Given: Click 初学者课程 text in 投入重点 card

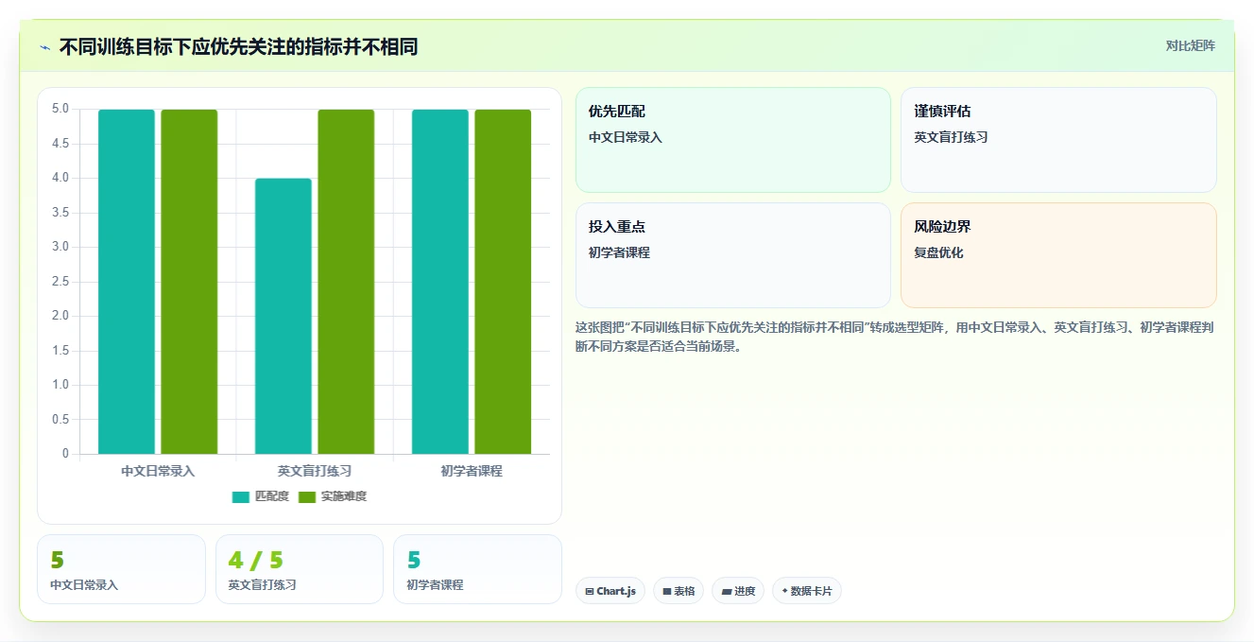Looking at the screenshot, I should [x=619, y=252].
